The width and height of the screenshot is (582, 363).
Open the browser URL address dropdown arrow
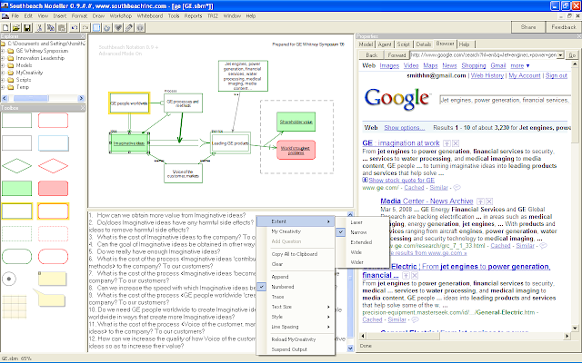560,55
